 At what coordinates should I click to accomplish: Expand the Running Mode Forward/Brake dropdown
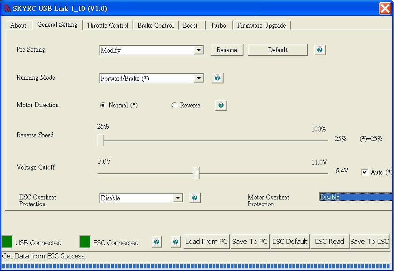coord(199,78)
